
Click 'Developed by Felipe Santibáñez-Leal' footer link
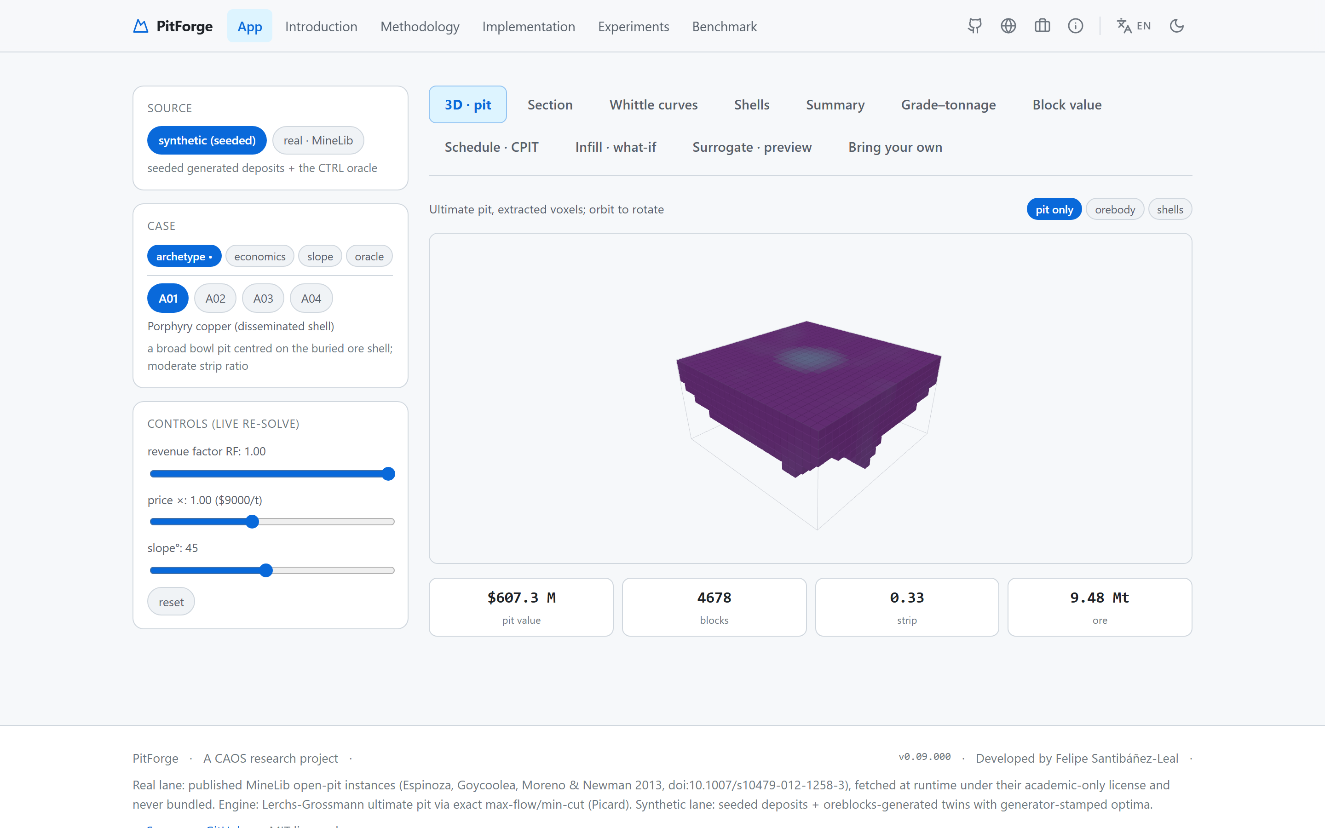pos(1077,758)
